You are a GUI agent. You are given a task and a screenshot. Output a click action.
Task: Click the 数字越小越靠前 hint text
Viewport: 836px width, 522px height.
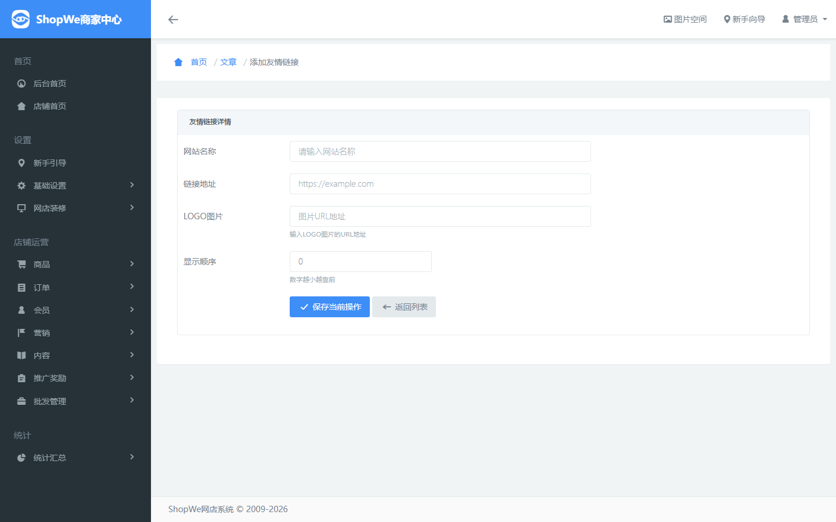click(x=312, y=280)
